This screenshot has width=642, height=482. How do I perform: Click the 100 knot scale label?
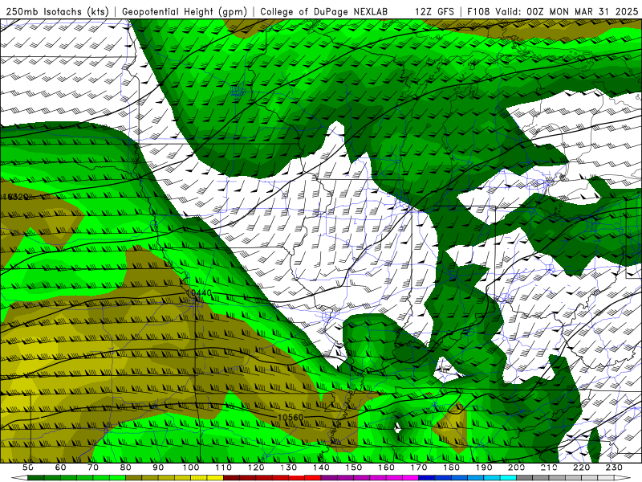191,468
